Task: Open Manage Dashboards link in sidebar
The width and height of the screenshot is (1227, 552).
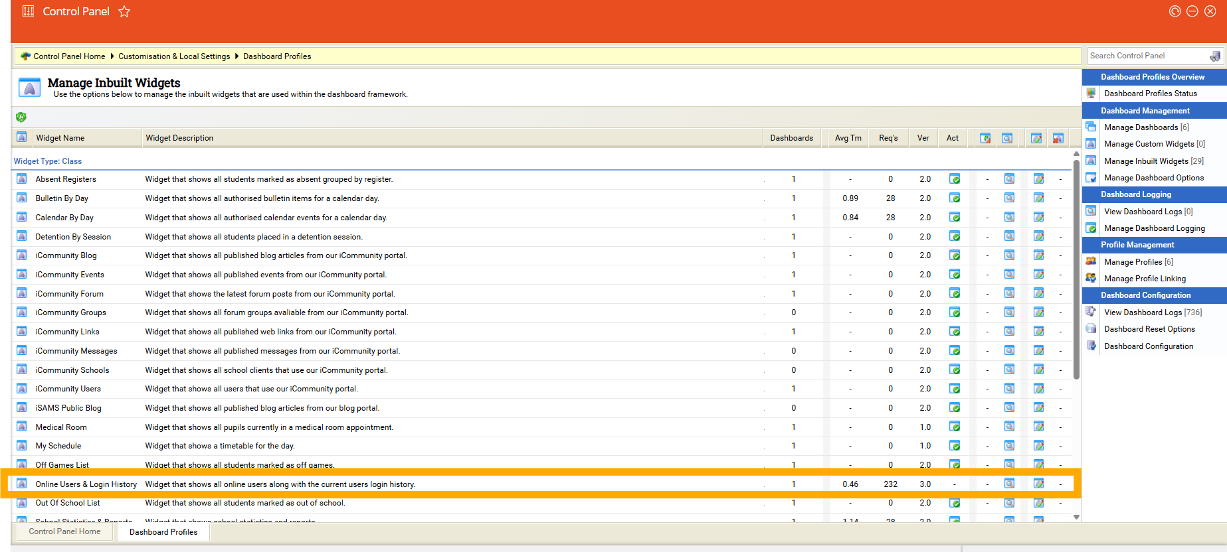Action: 1141,127
